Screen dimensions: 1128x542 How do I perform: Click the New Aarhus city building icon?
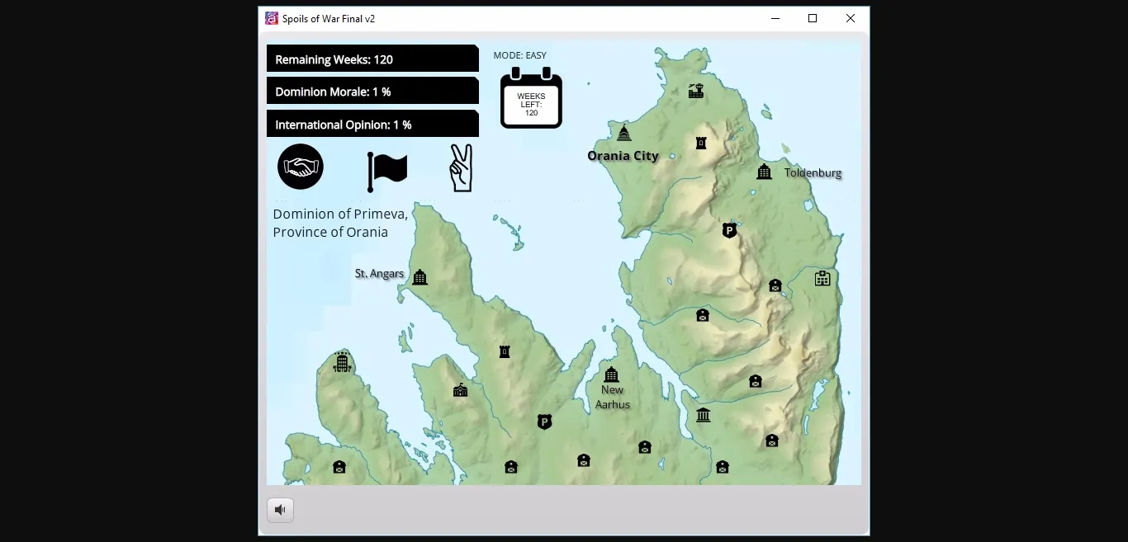611,375
